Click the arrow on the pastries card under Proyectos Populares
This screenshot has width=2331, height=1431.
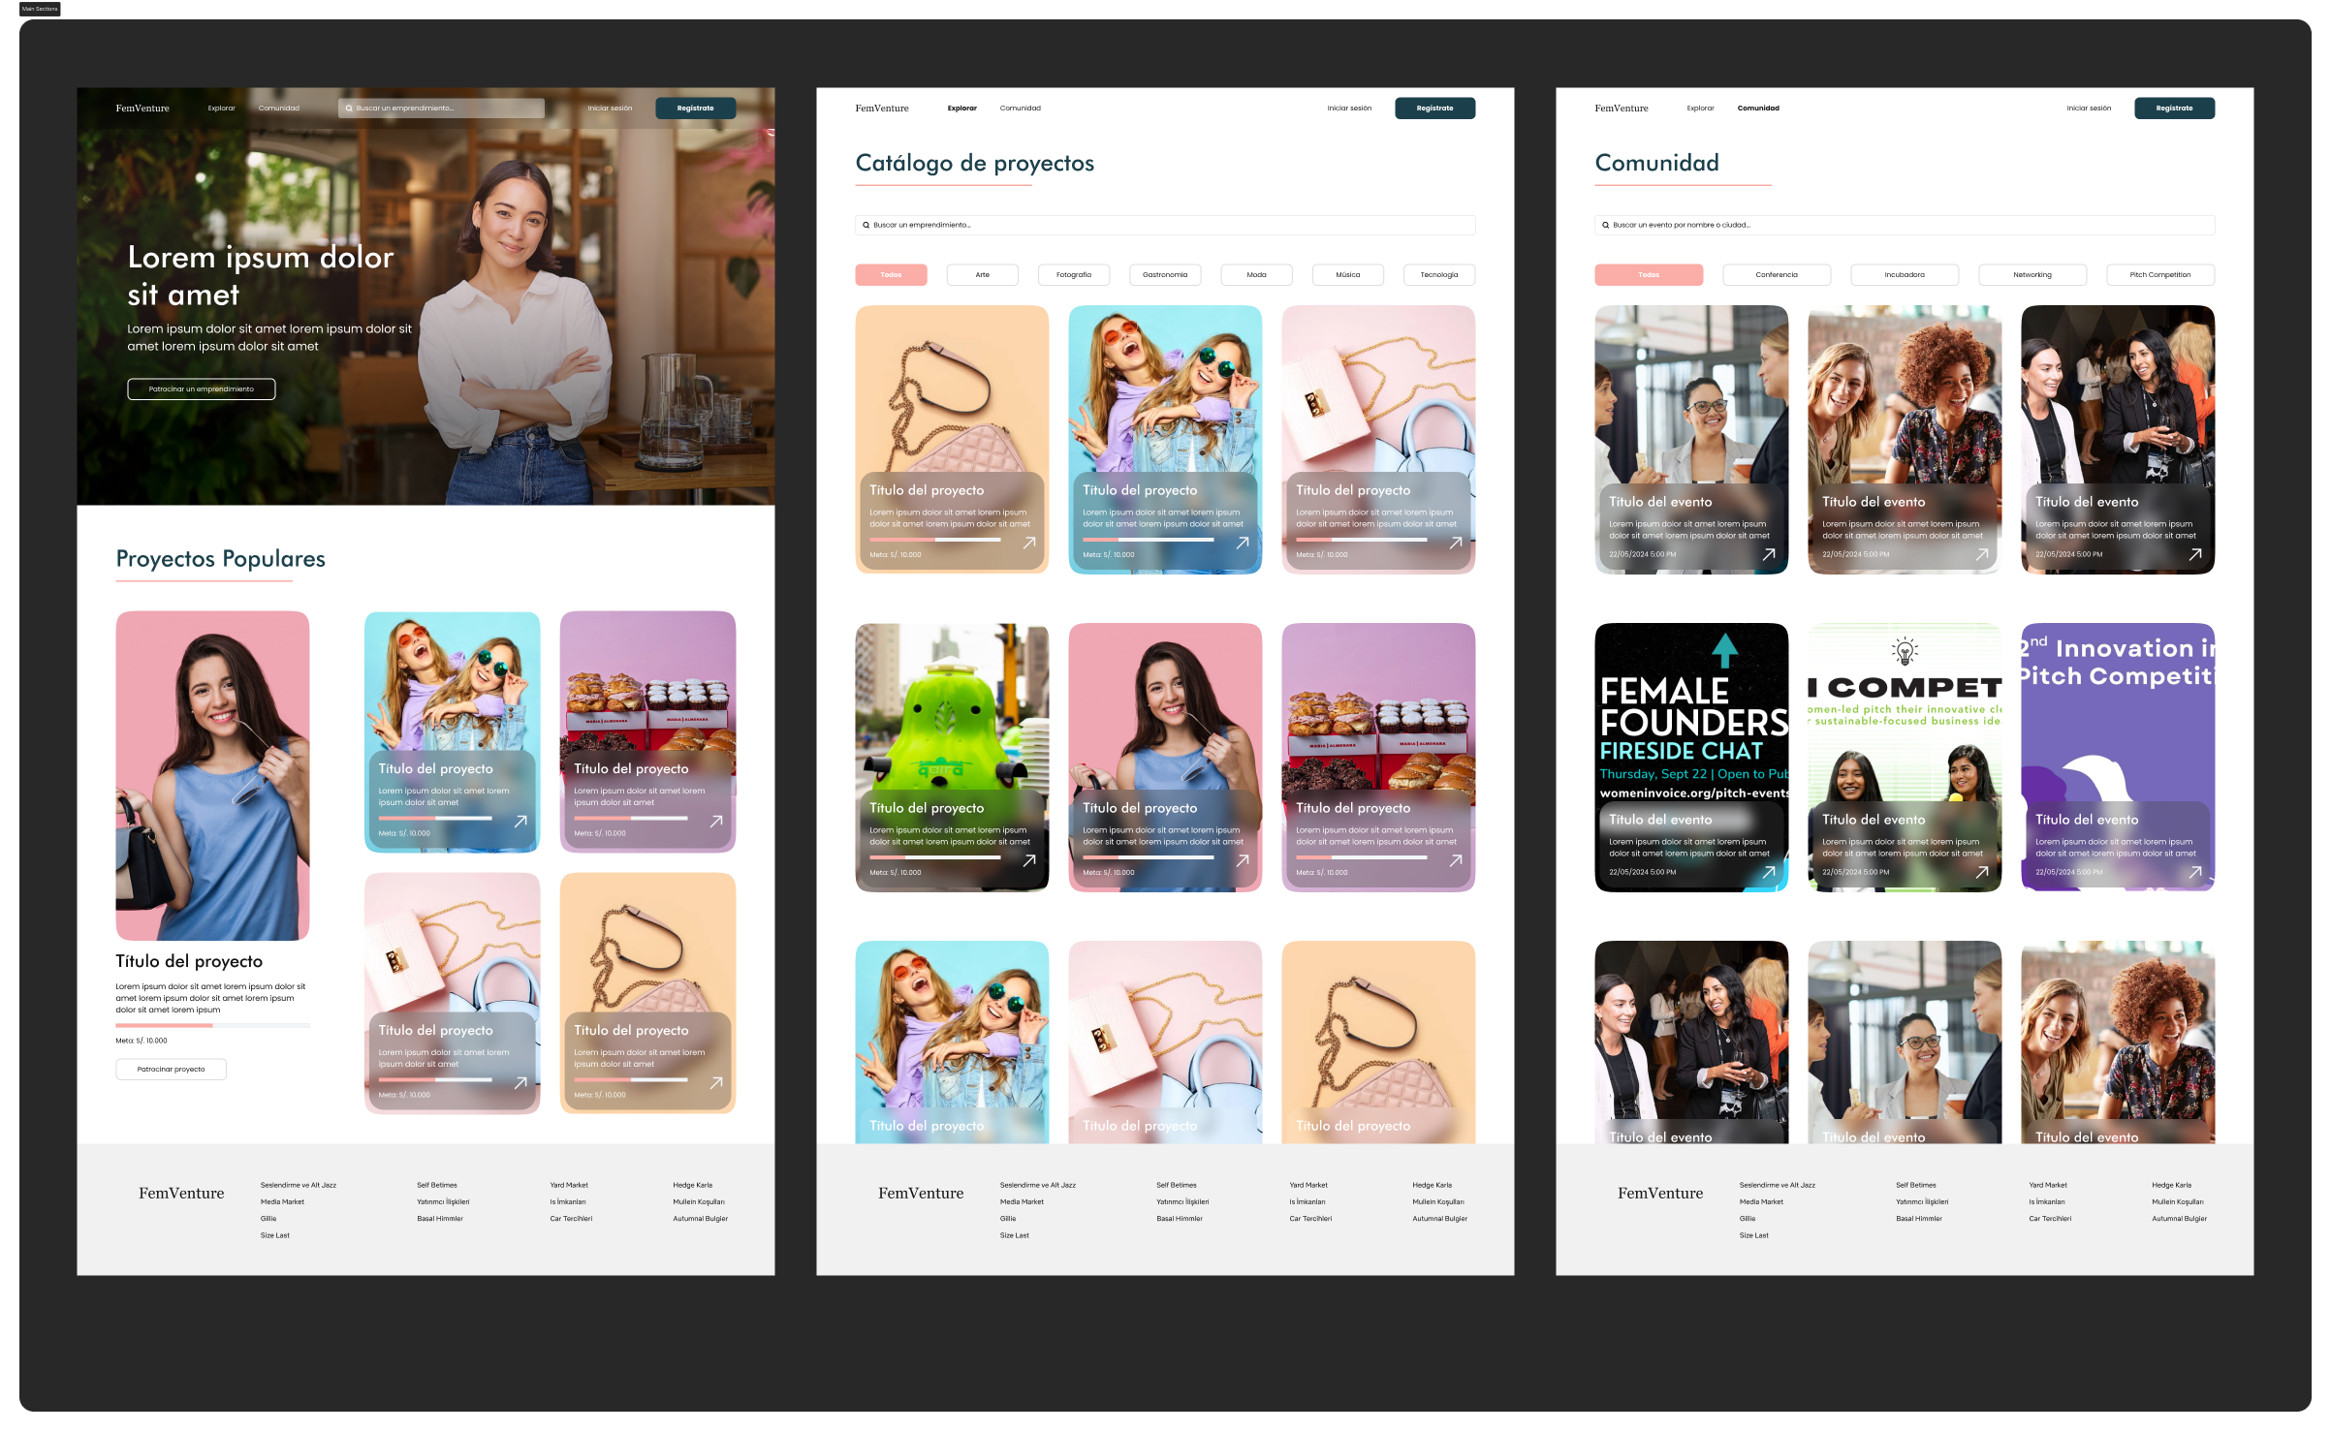[x=716, y=822]
